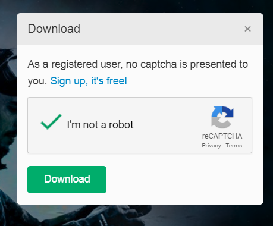Image resolution: width=273 pixels, height=226 pixels.
Task: Open the reCAPTCHA Privacy link
Action: point(211,146)
